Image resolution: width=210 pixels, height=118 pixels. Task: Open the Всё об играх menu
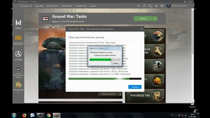52,6
